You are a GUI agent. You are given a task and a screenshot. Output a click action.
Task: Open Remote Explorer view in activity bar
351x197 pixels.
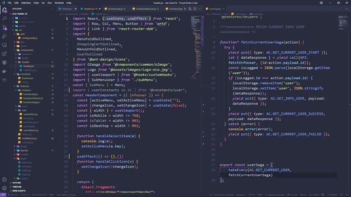[x=4, y=45]
